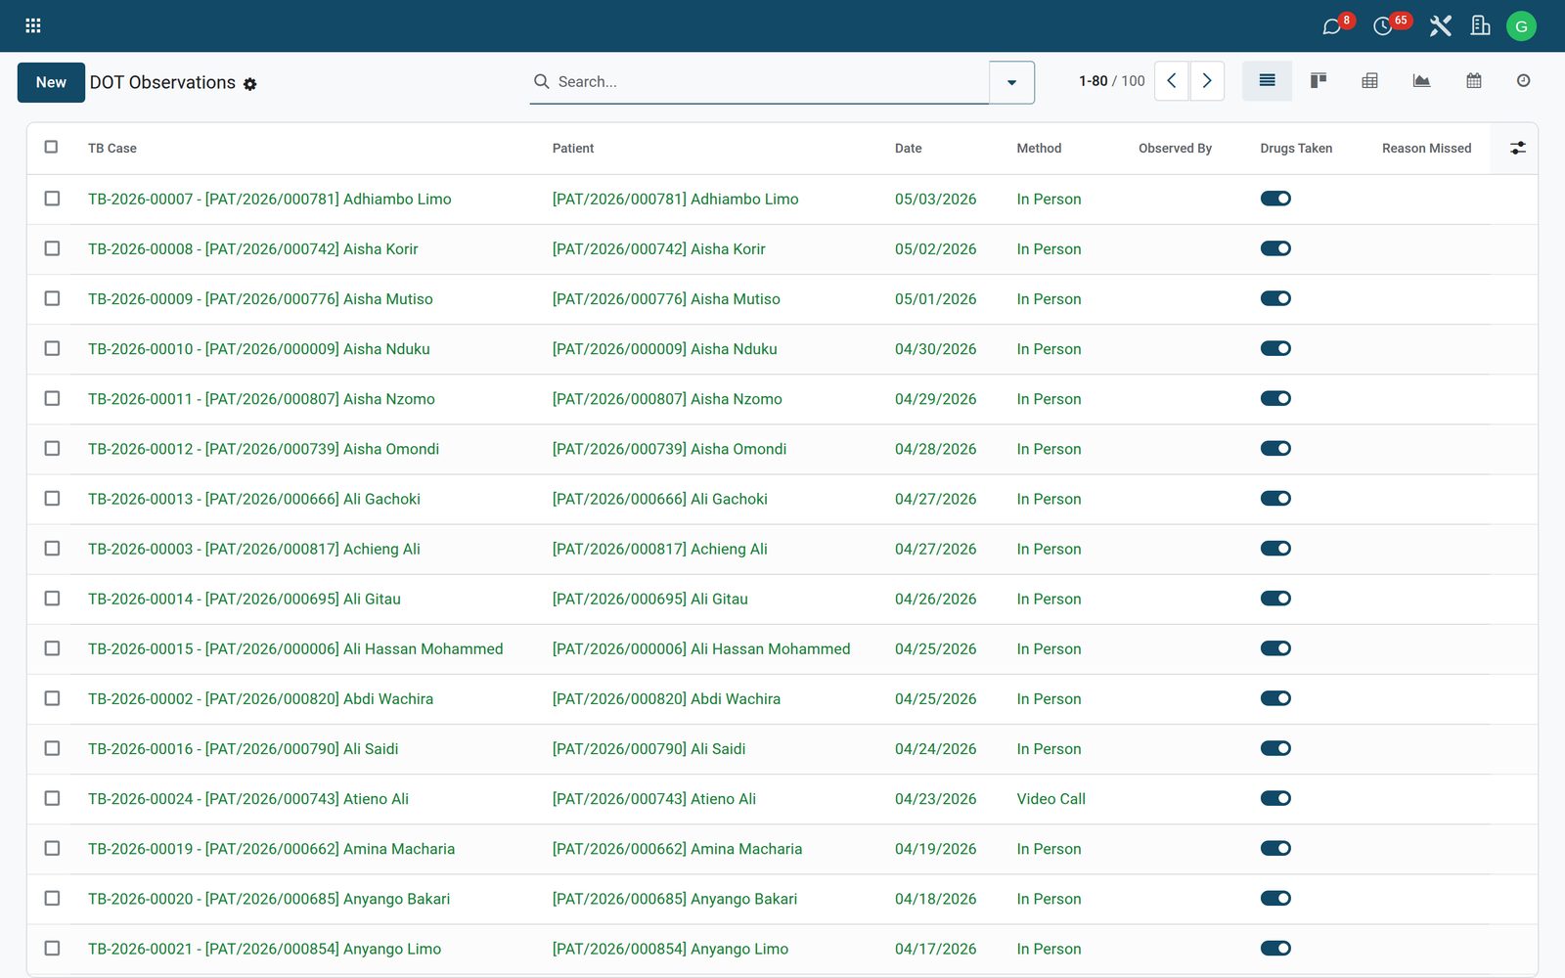Go to the next page of records
The height and width of the screenshot is (978, 1565).
pos(1207,81)
